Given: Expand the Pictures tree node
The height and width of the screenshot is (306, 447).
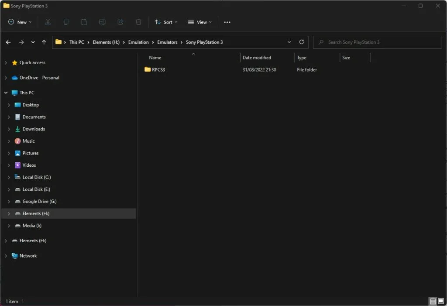Looking at the screenshot, I should (x=9, y=153).
